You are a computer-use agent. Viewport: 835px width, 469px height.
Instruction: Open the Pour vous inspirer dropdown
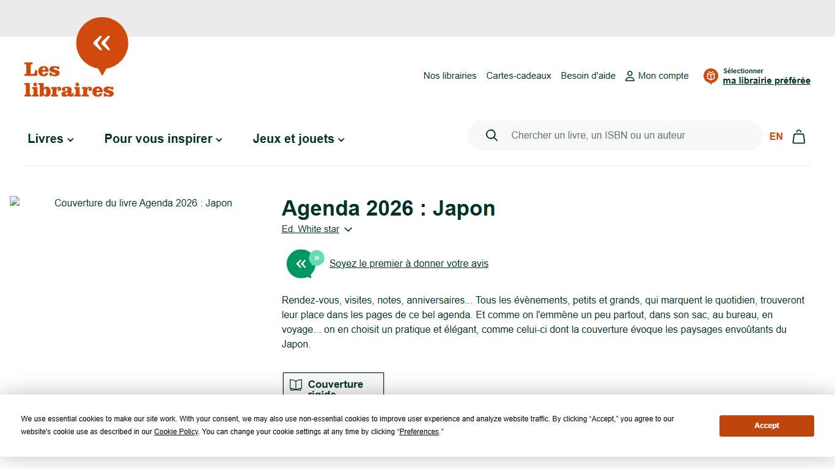[163, 139]
